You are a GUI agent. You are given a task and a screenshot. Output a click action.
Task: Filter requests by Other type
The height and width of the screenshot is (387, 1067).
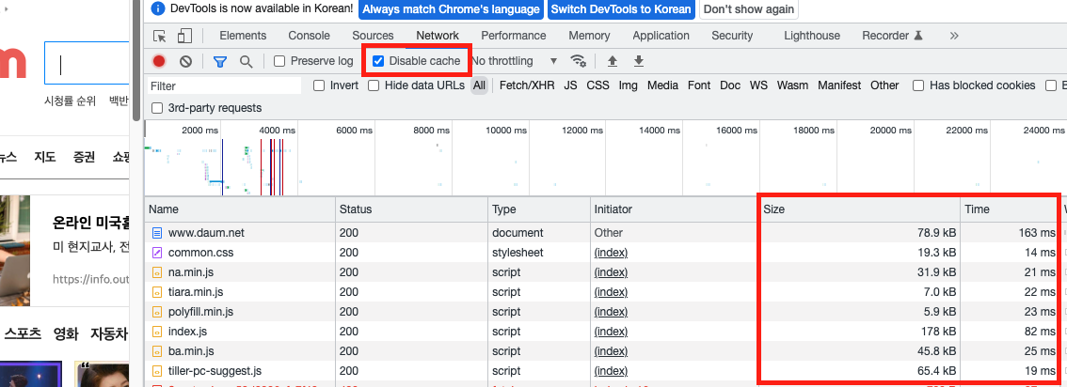click(884, 85)
